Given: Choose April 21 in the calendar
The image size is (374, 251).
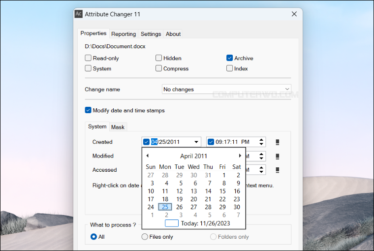Looking at the screenshot, I should pos(208,199).
